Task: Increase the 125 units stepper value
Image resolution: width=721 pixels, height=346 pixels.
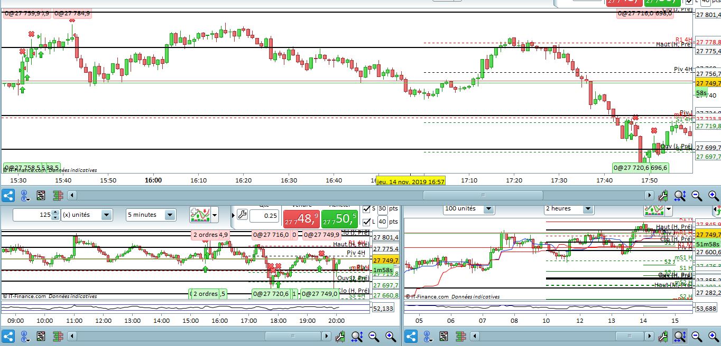Action: tap(55, 212)
